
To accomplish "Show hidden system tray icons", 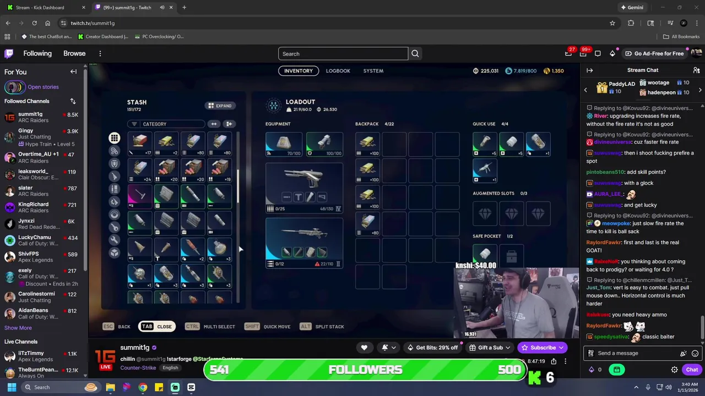I will pos(636,387).
